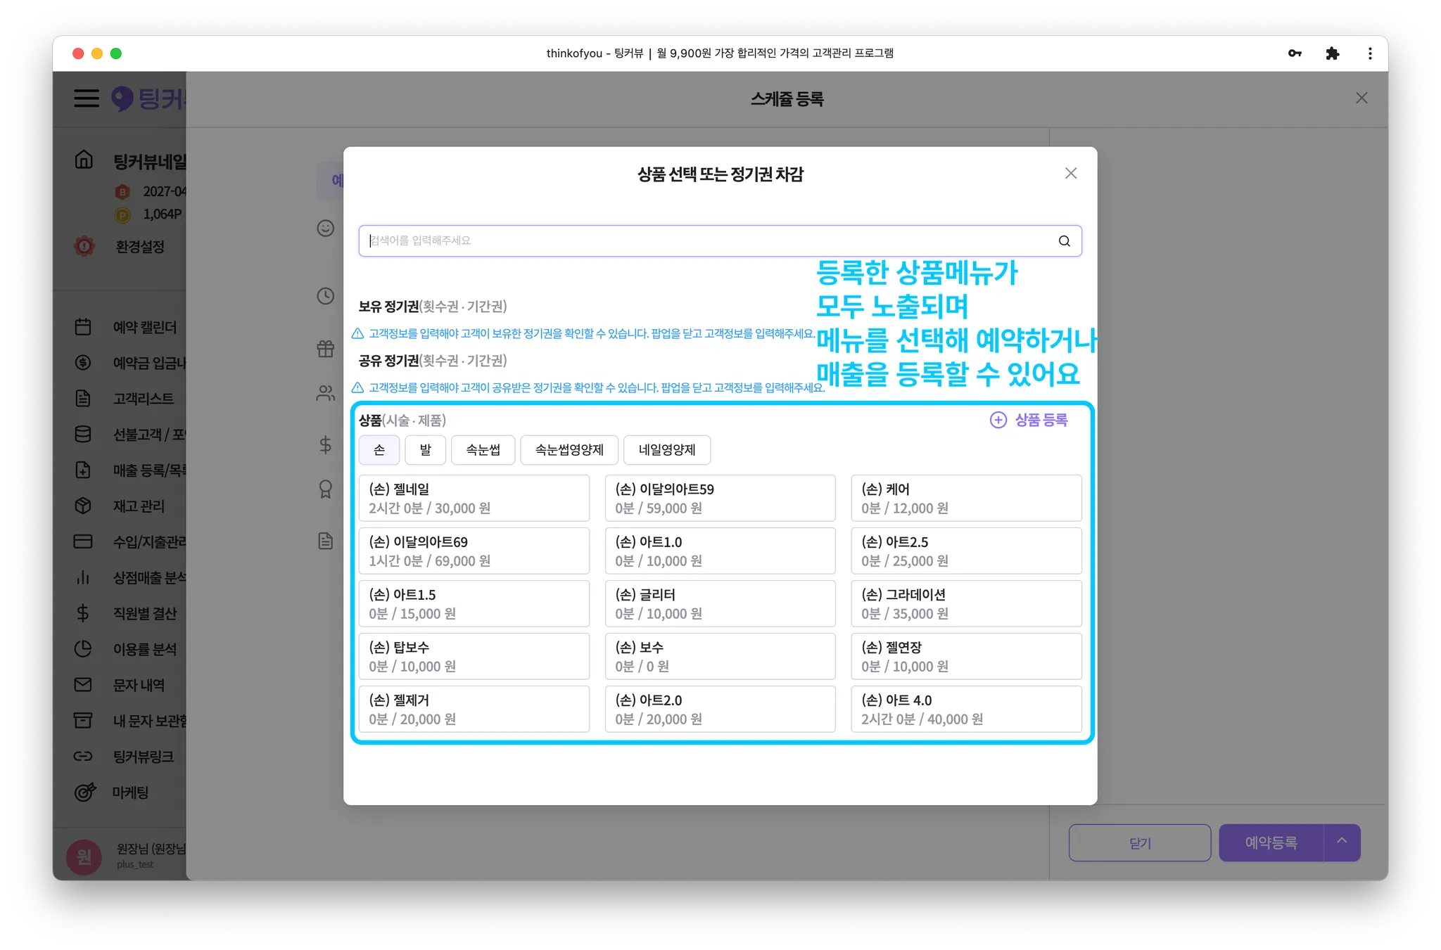Image resolution: width=1441 pixels, height=950 pixels.
Task: Click the browser extensions puzzle icon
Action: click(1332, 53)
